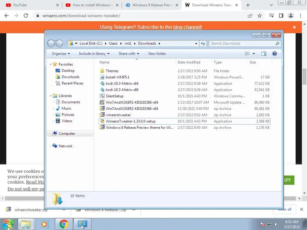Reload the winaero page

[x=26, y=16]
